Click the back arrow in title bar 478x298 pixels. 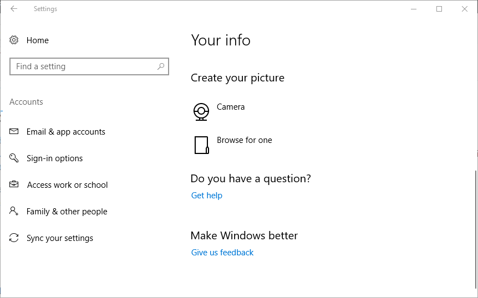click(x=14, y=9)
